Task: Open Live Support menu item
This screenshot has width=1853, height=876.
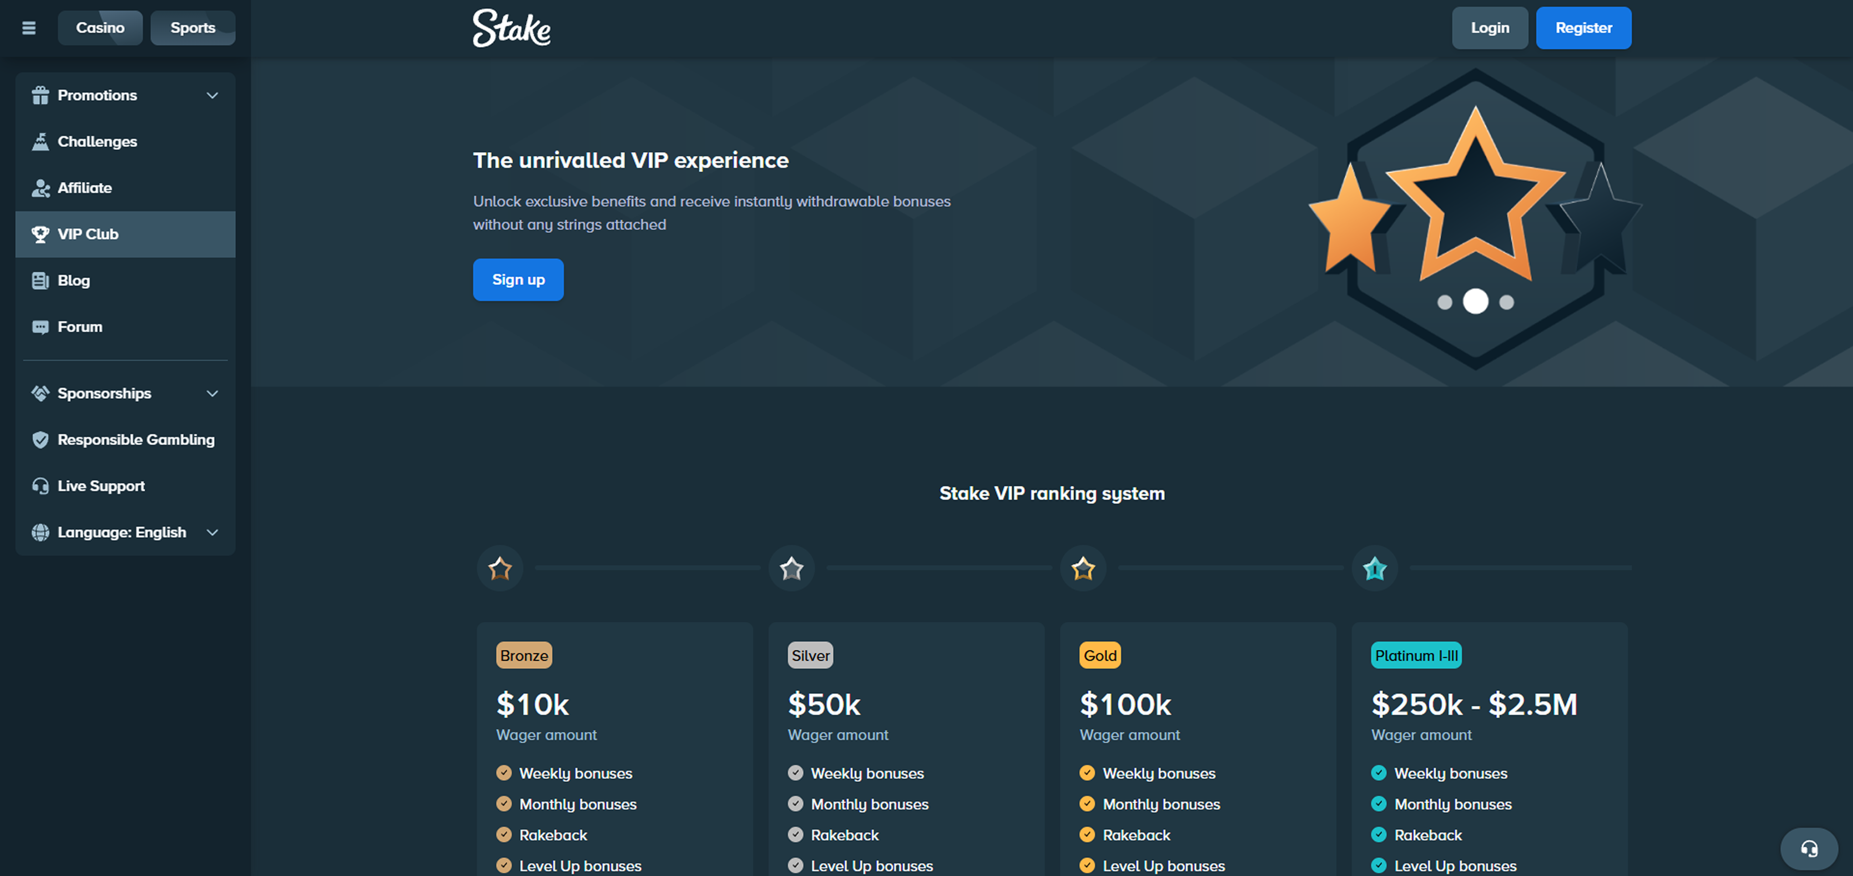Action: pyautogui.click(x=125, y=486)
